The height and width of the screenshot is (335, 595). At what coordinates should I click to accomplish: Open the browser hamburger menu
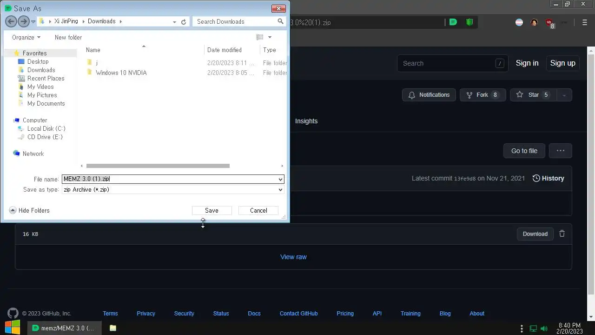tap(585, 22)
